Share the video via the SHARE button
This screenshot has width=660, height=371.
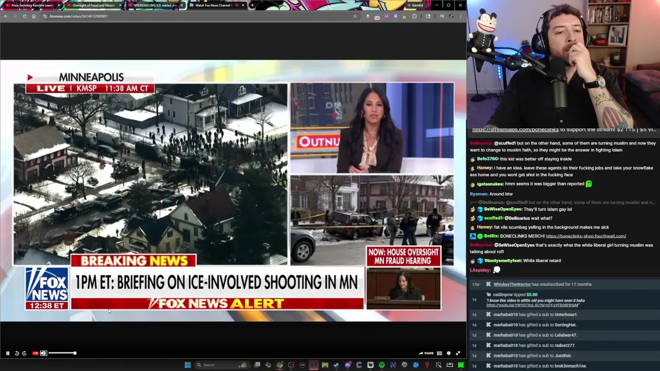(426, 353)
